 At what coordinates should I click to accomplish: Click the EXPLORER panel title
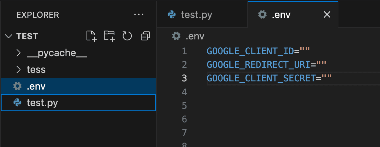(x=37, y=15)
